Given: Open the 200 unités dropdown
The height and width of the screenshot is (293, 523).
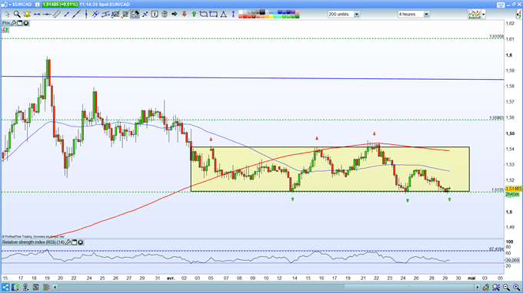Looking at the screenshot, I should point(344,15).
